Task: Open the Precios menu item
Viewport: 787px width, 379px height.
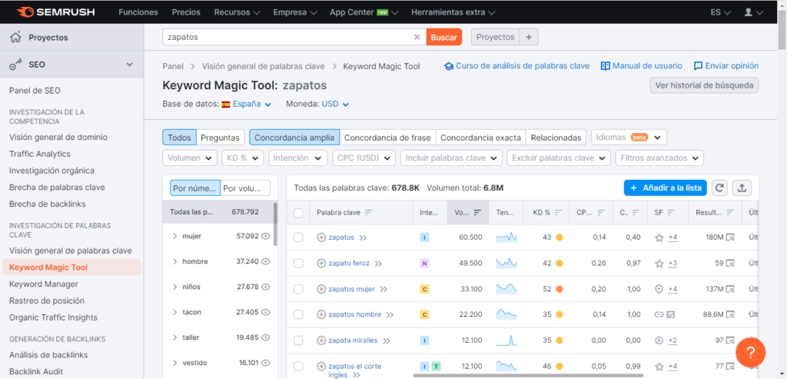Action: tap(186, 12)
